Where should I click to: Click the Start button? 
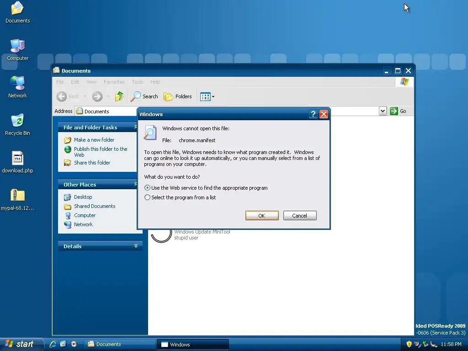tap(21, 344)
